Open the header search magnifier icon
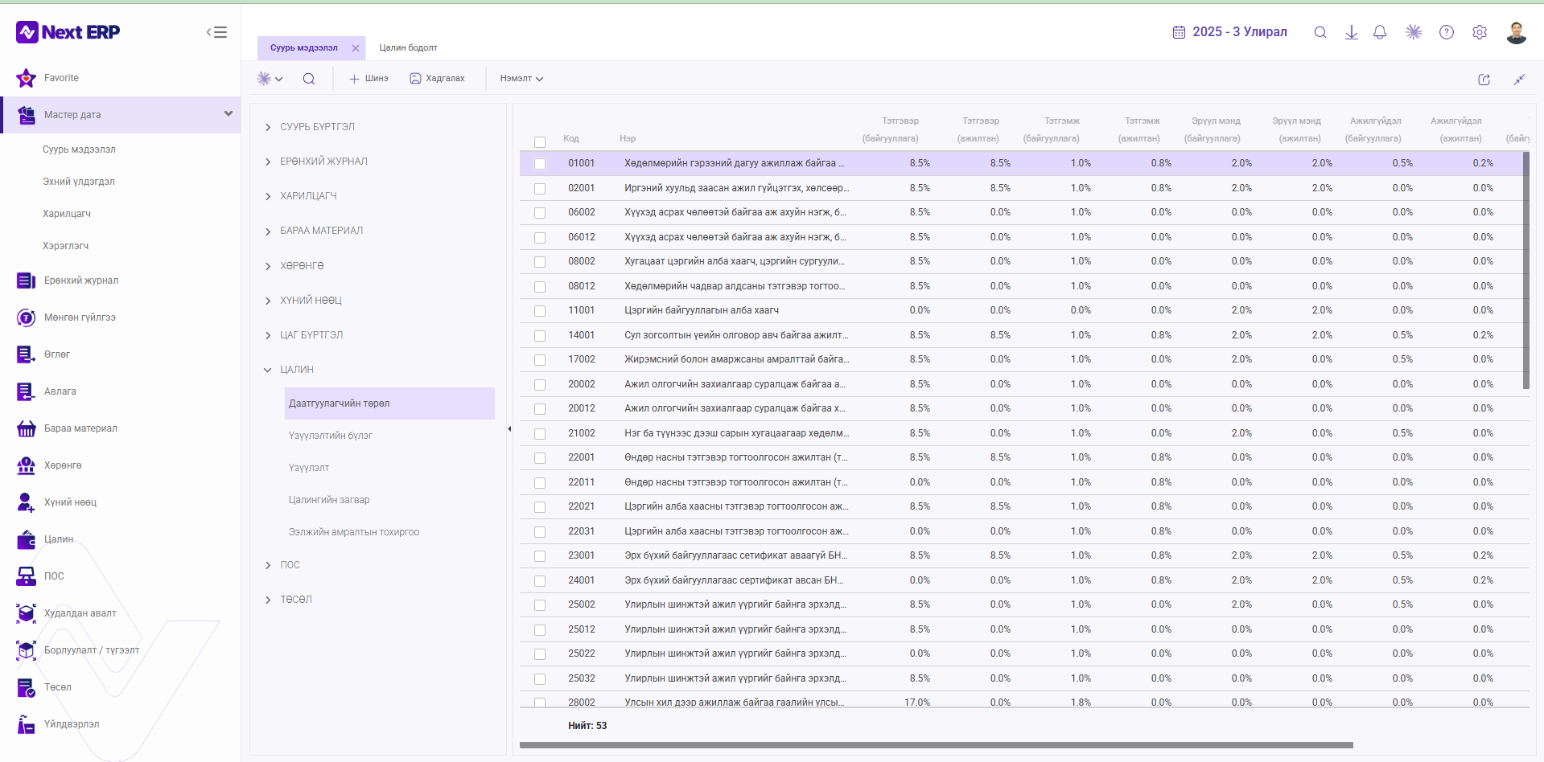 click(x=1320, y=32)
